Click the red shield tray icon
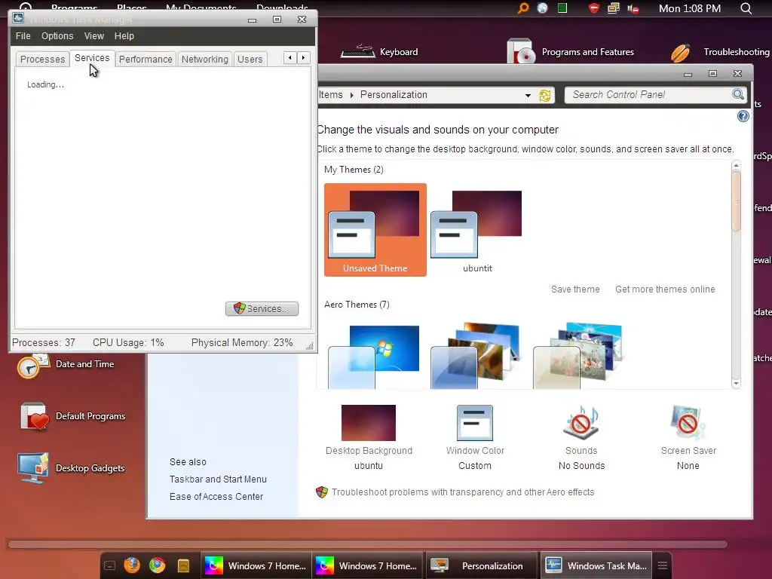This screenshot has height=579, width=772. click(594, 8)
